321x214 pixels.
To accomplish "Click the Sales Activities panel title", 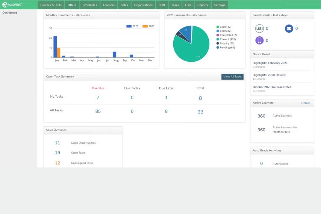I will click(56, 130).
